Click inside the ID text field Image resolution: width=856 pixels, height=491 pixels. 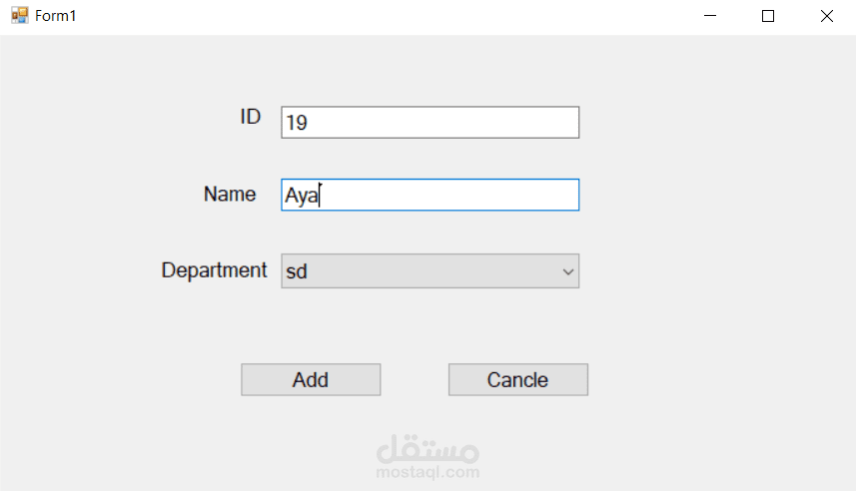(429, 123)
